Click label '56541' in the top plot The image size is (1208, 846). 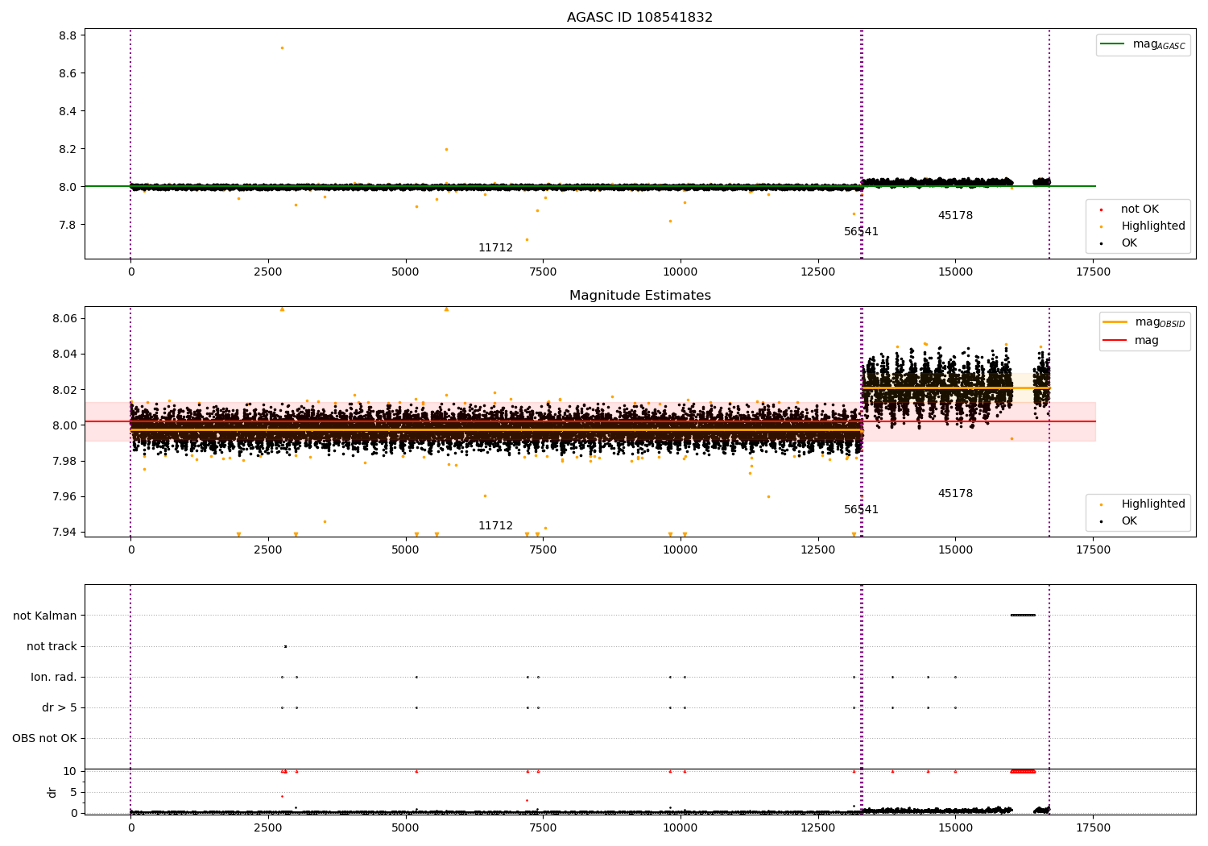tap(861, 232)
